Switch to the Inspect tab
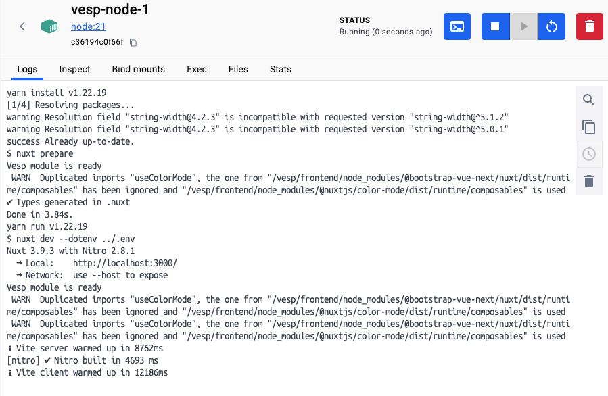 (x=74, y=69)
